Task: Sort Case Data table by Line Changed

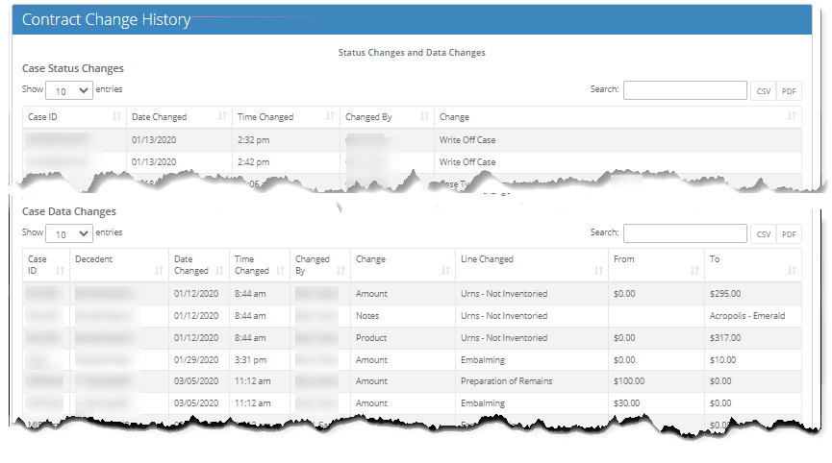Action: [531, 265]
